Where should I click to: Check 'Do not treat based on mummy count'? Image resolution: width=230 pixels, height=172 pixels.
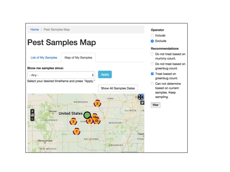pos(152,54)
